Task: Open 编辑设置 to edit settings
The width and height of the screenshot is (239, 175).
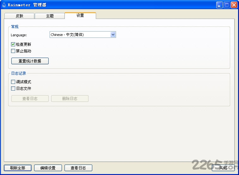Action: (48, 168)
